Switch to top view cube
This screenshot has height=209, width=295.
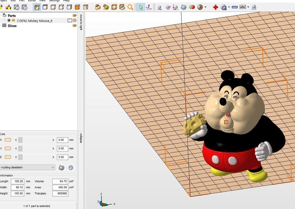pos(45,7)
